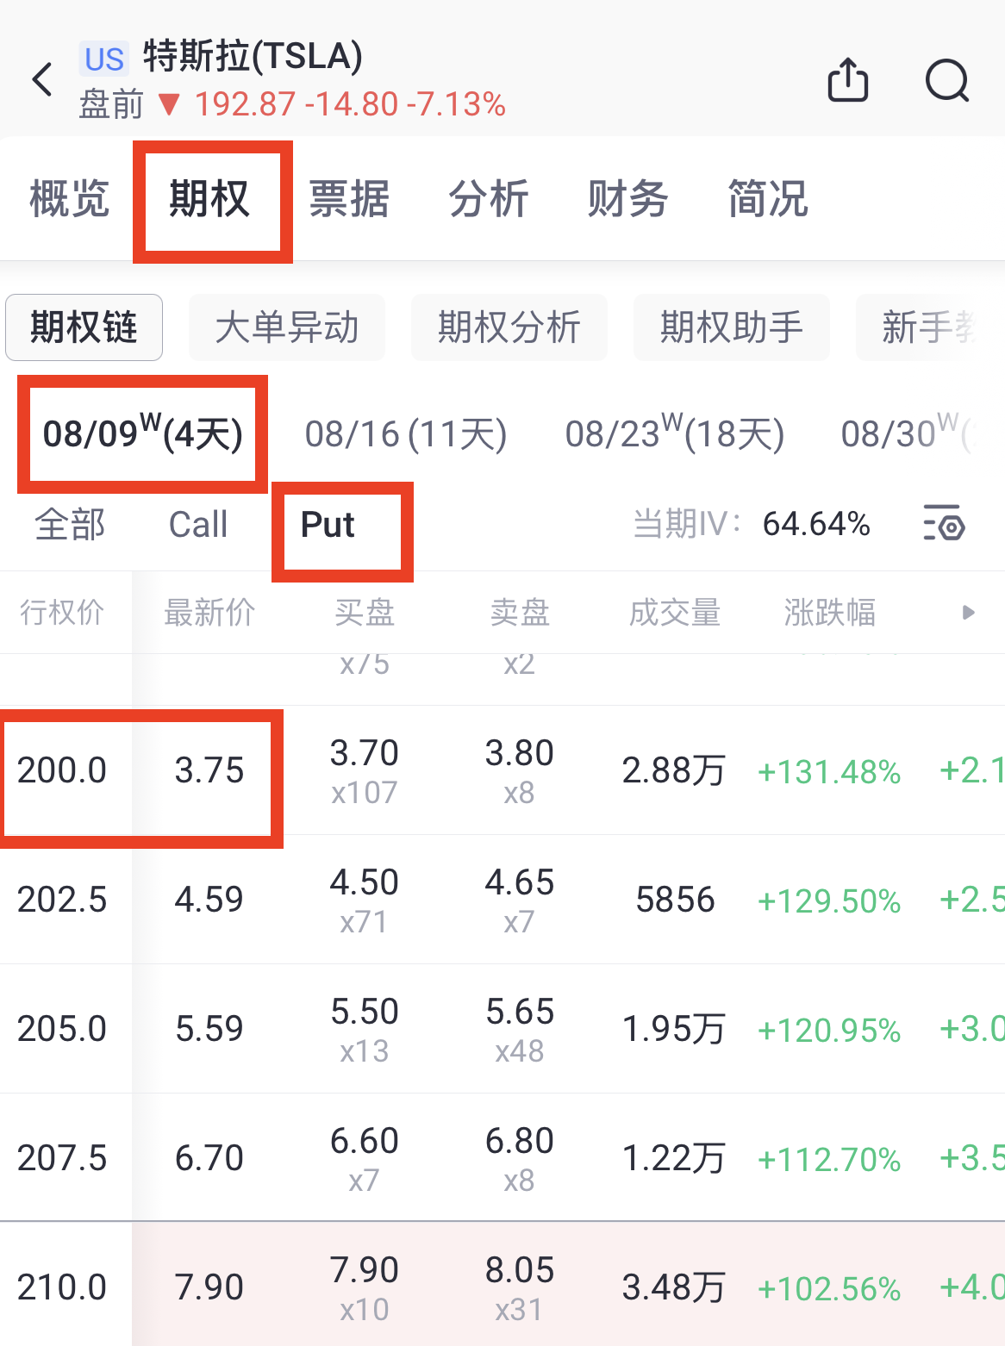Screen dimensions: 1005x1346
Task: Tap the pre-market price 192.87
Action: point(245,104)
